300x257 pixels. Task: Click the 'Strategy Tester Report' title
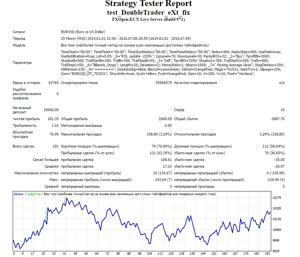coord(148,3)
